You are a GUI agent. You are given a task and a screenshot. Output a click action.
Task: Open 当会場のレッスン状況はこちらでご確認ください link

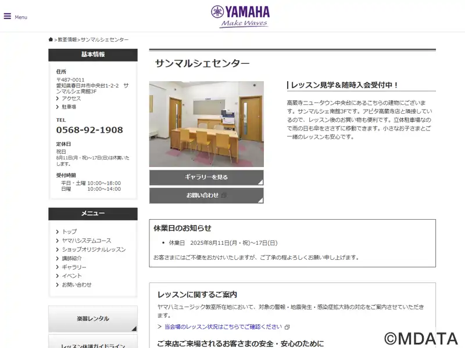pyautogui.click(x=223, y=327)
